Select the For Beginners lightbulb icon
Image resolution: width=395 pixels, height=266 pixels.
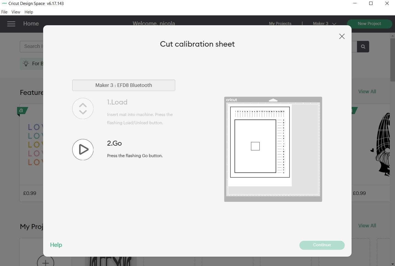point(26,63)
